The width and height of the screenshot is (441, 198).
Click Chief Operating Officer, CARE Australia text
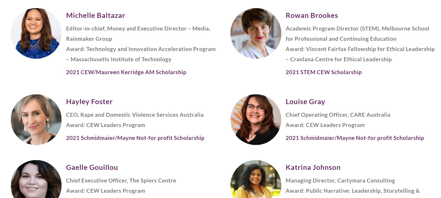pyautogui.click(x=338, y=115)
